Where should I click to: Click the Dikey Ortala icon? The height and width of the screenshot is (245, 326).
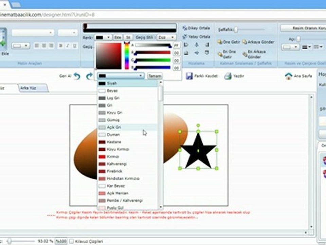(184, 28)
